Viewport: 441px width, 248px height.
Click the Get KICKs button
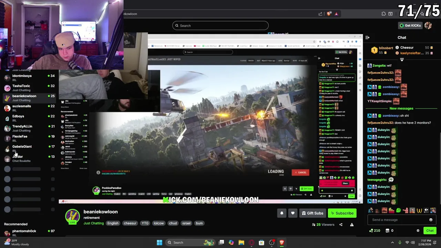tap(410, 25)
